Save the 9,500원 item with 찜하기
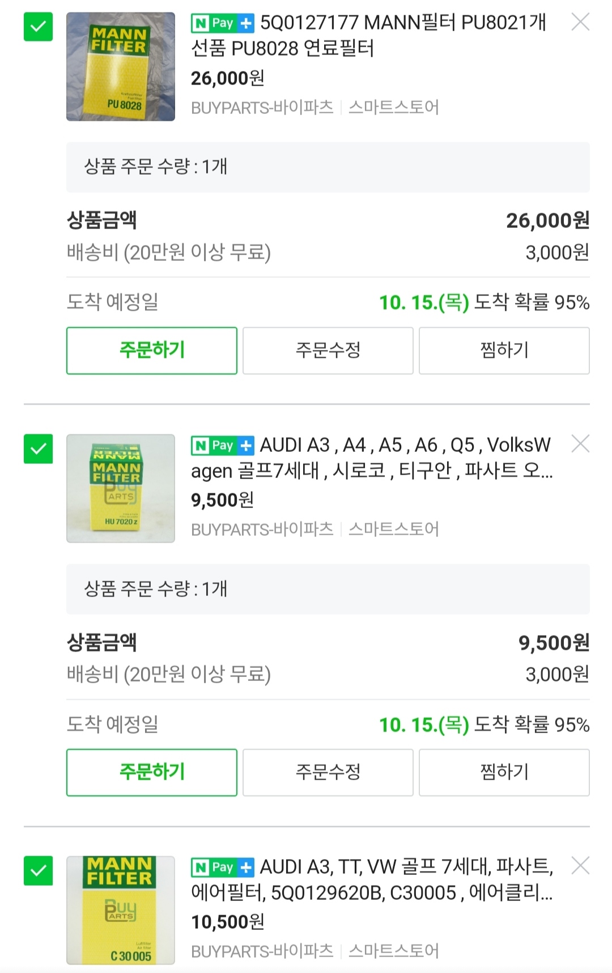 click(504, 772)
